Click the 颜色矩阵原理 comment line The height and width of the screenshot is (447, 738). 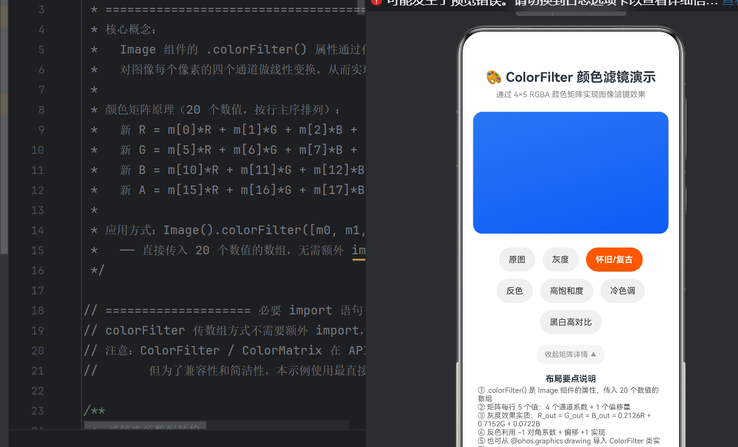(216, 110)
